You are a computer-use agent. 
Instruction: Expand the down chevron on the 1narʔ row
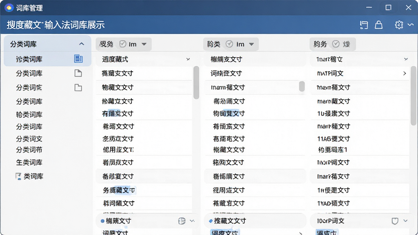(406, 59)
